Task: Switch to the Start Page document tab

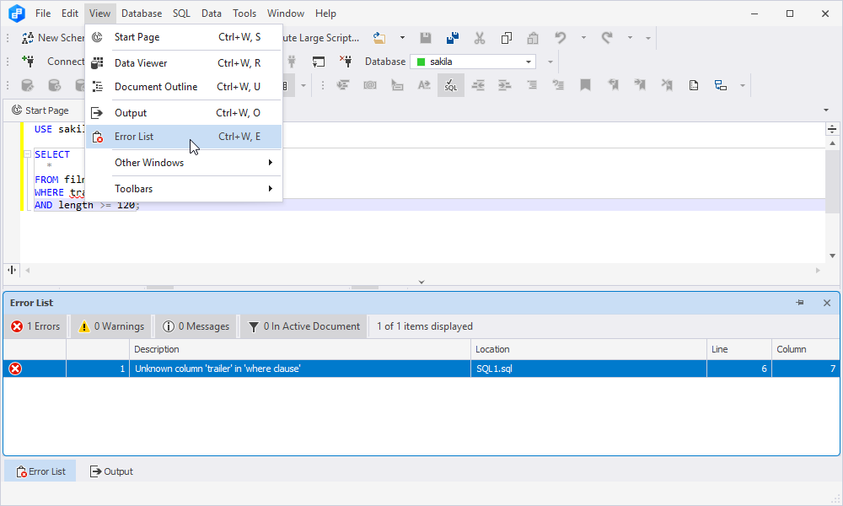Action: click(x=40, y=110)
